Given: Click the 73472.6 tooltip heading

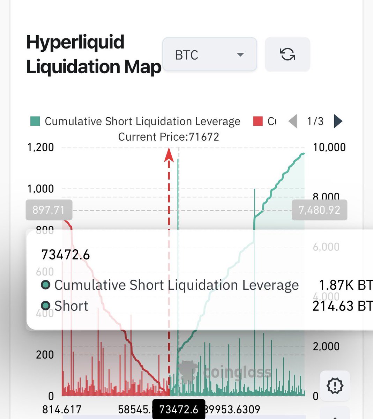Looking at the screenshot, I should pyautogui.click(x=66, y=255).
